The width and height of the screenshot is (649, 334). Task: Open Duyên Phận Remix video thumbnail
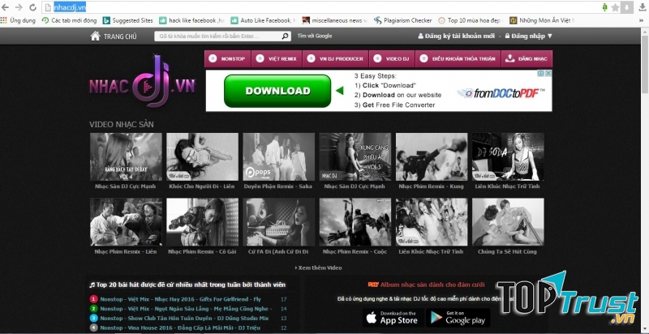pos(278,156)
